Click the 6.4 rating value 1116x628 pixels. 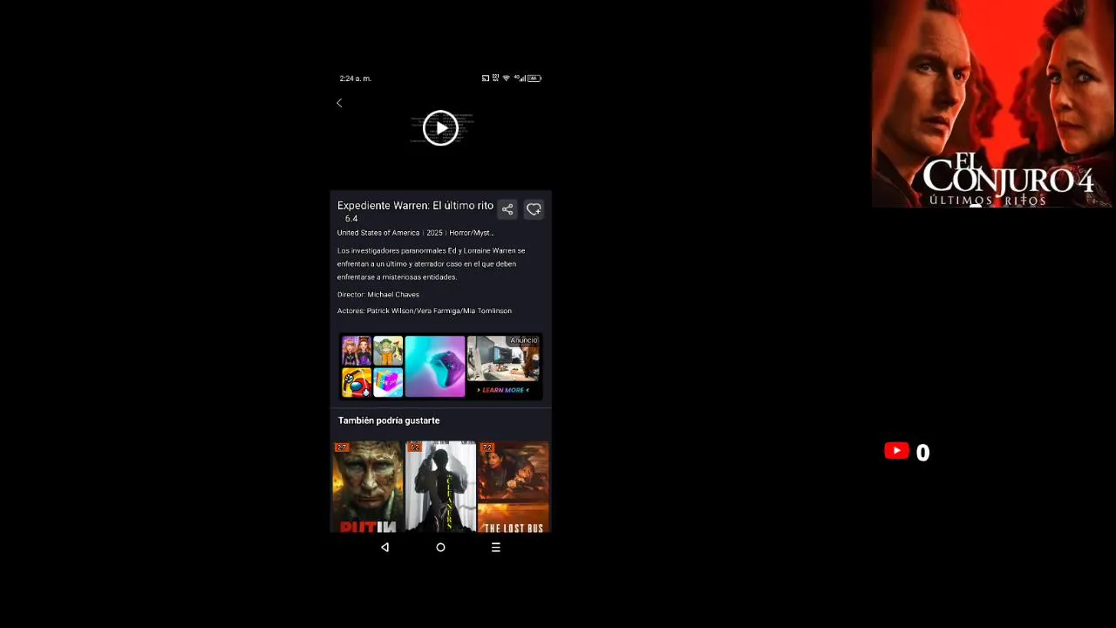point(351,219)
